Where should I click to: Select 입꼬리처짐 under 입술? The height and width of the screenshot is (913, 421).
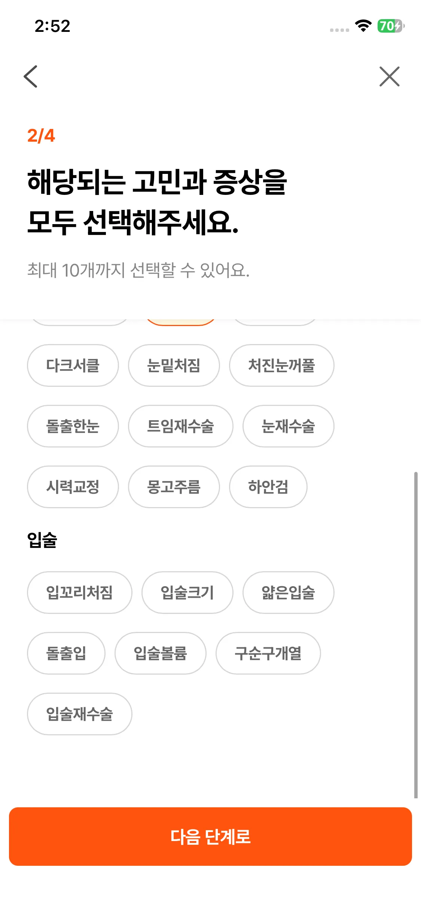point(80,593)
